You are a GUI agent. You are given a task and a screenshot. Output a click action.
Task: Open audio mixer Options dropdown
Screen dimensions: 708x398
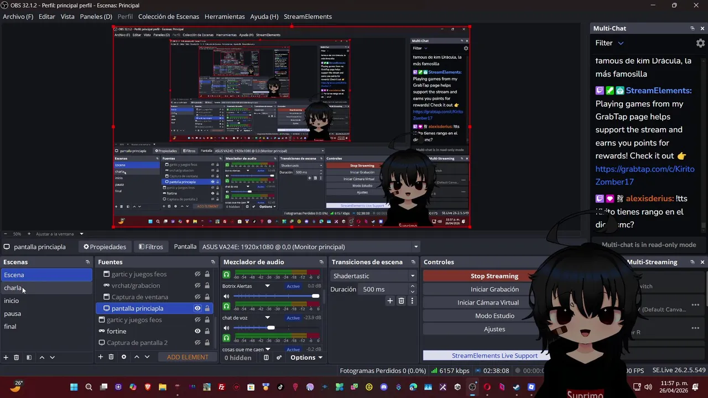point(306,358)
